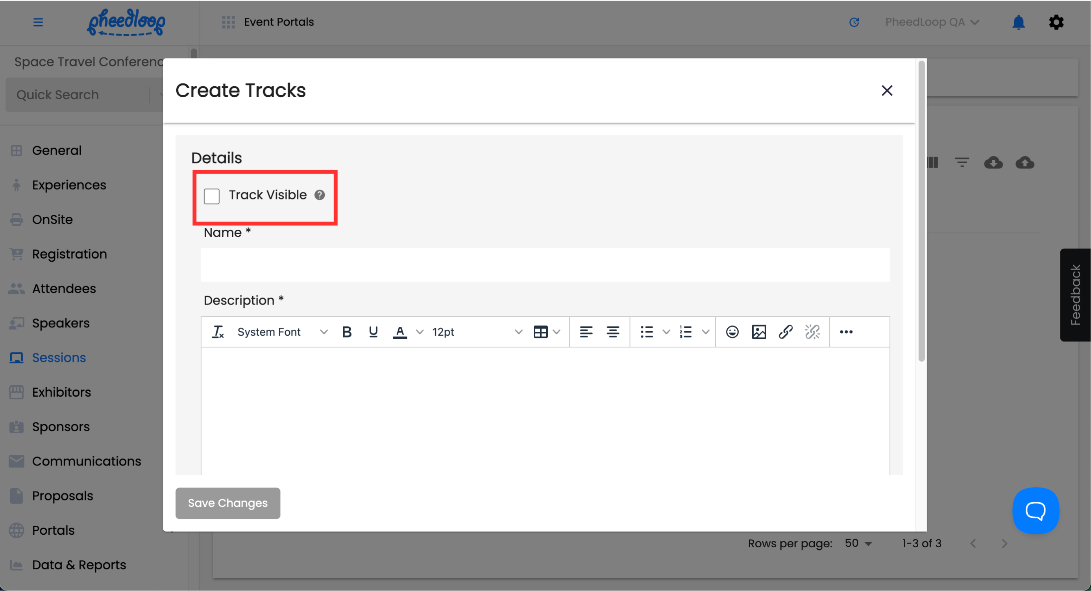Click the Underline formatting icon
1091x591 pixels.
[x=373, y=332]
